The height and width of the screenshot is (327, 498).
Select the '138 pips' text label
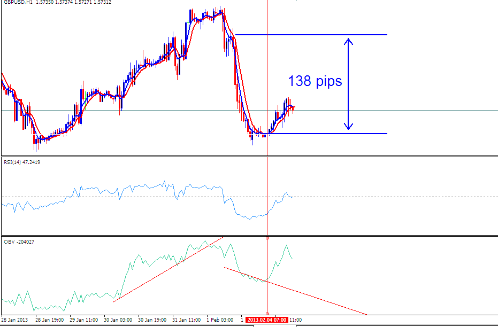pyautogui.click(x=315, y=81)
